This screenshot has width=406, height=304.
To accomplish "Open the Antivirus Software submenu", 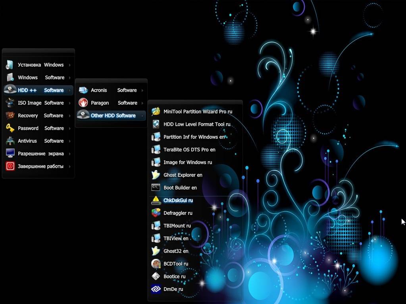I will pyautogui.click(x=38, y=141).
